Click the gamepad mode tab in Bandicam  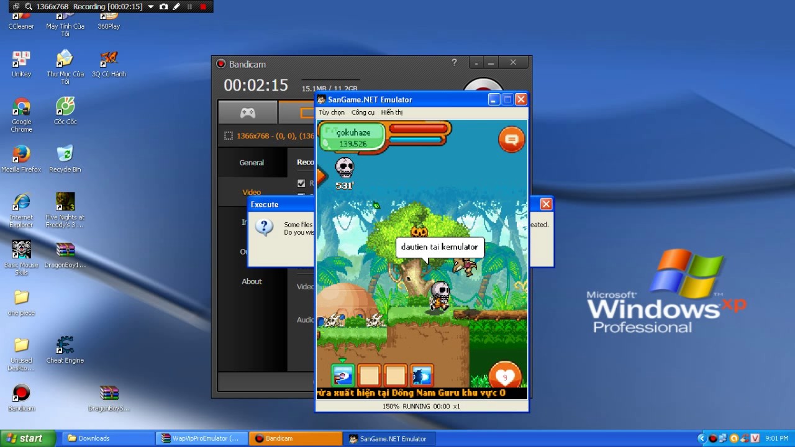(x=248, y=113)
